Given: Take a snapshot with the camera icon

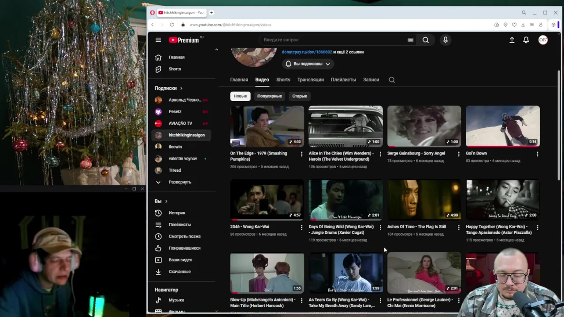Looking at the screenshot, I should click(x=497, y=25).
